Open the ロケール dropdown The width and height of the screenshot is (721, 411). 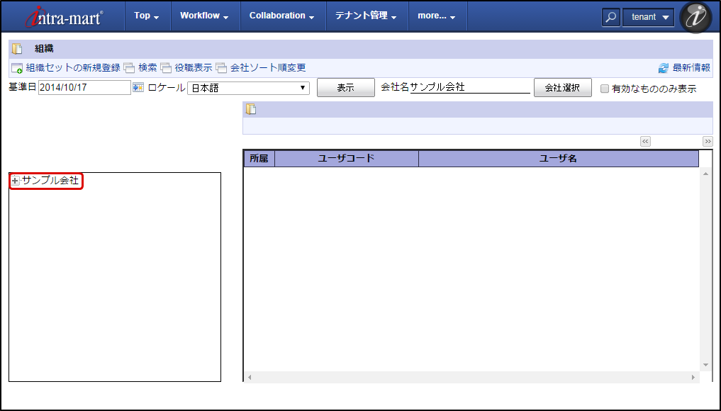point(248,88)
